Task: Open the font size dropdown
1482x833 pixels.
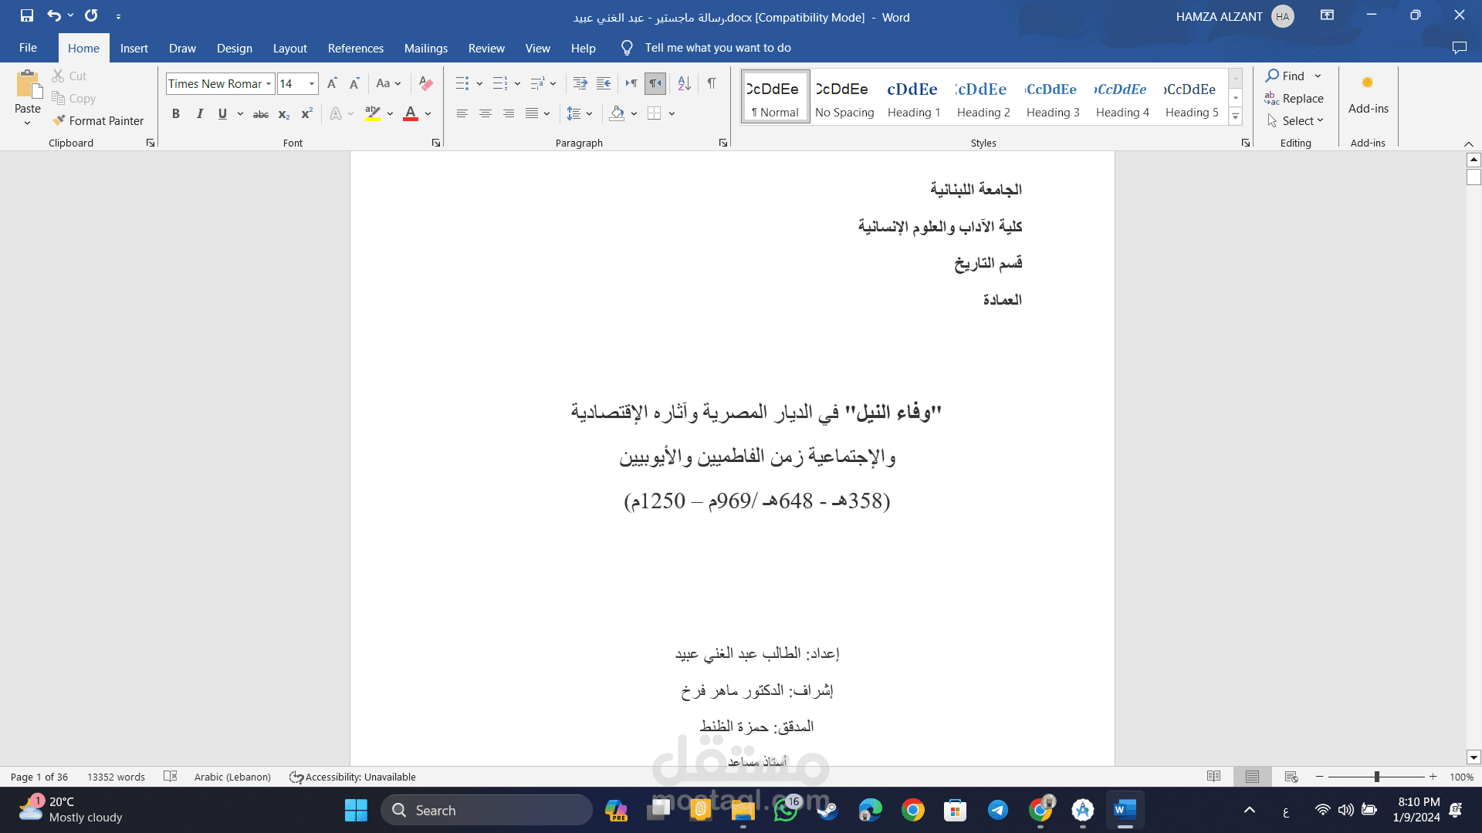Action: tap(312, 83)
